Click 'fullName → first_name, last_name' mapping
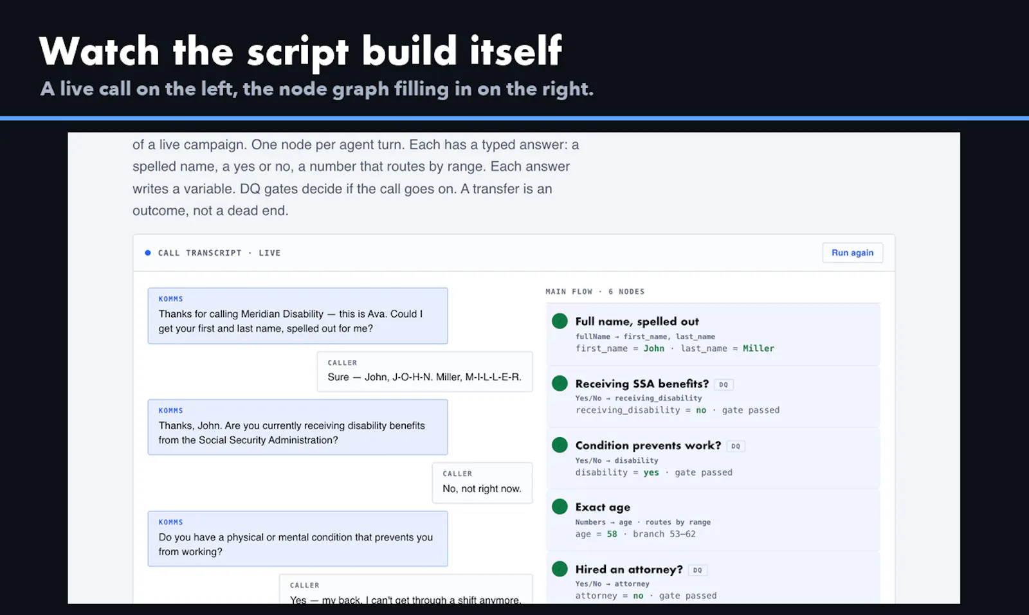Image resolution: width=1029 pixels, height=615 pixels. [645, 337]
